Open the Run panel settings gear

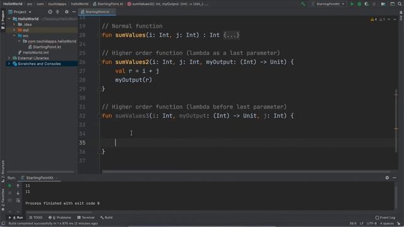pyautogui.click(x=387, y=178)
